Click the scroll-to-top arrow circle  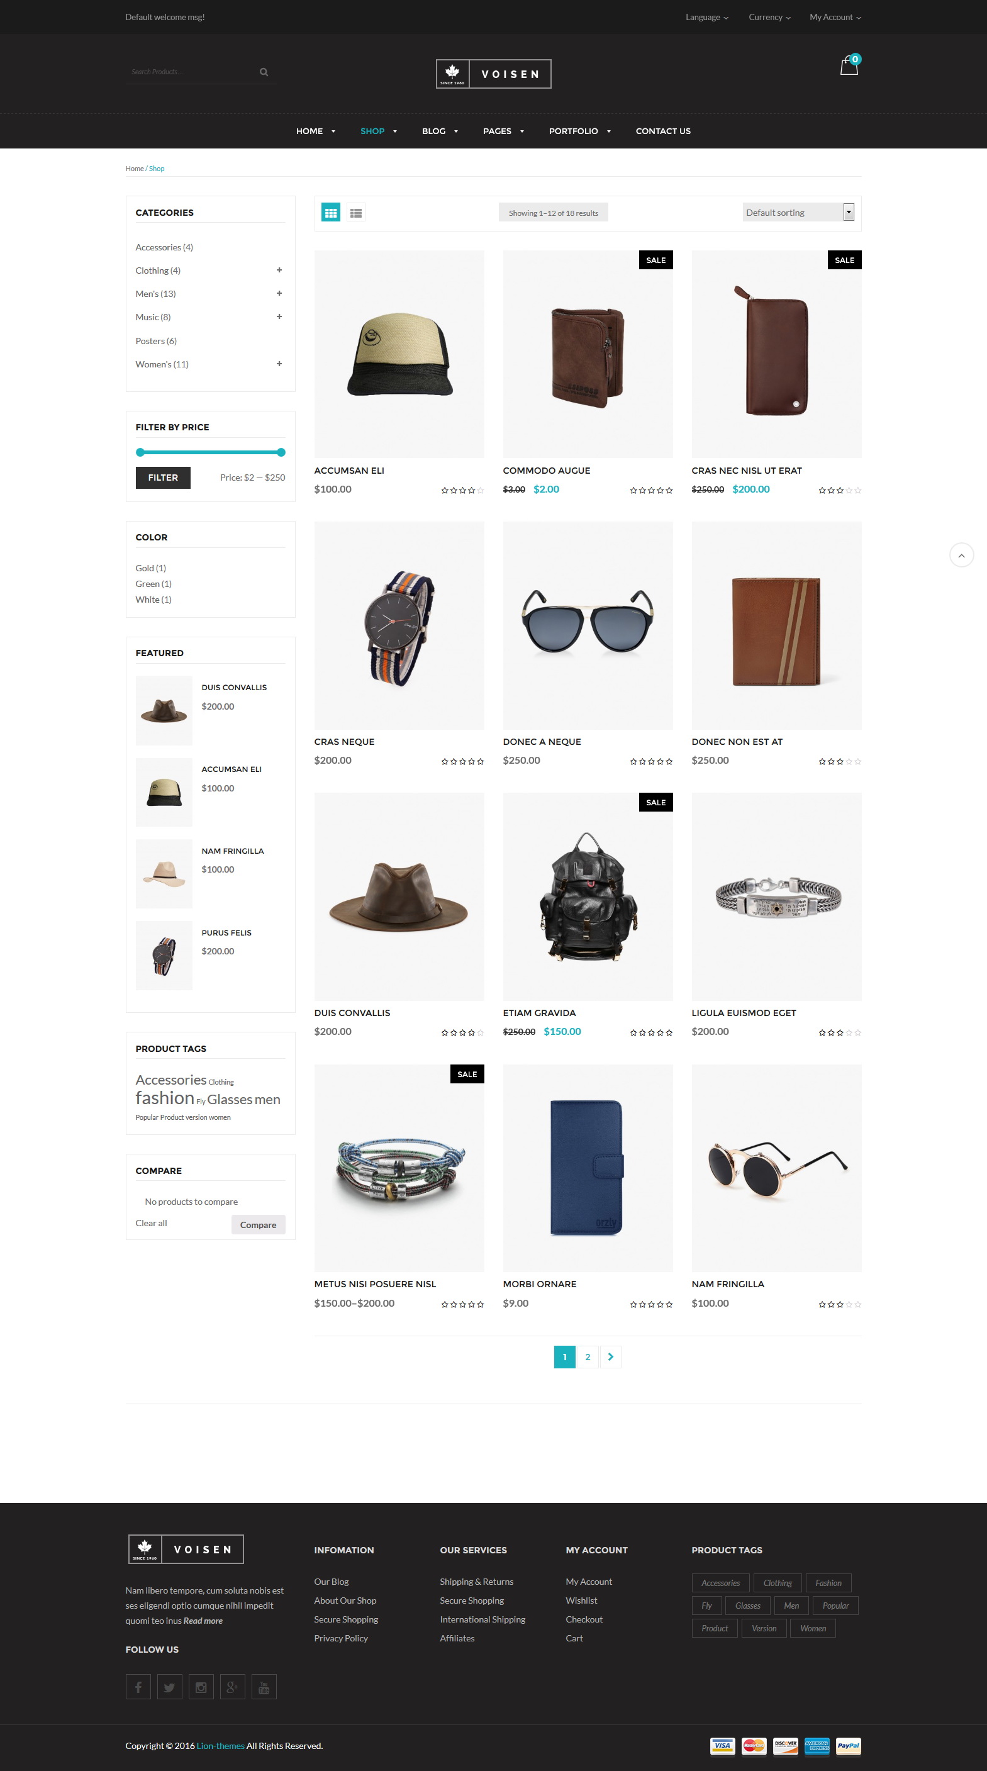point(961,555)
